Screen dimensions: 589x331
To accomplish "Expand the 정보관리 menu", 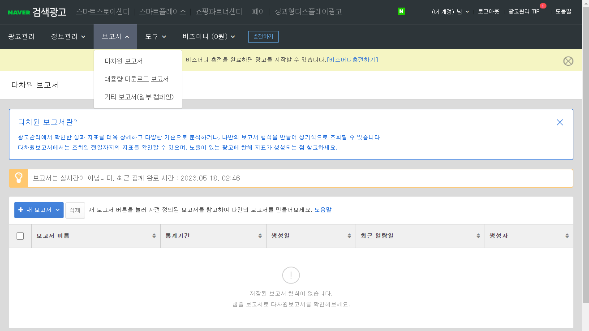I will click(68, 37).
